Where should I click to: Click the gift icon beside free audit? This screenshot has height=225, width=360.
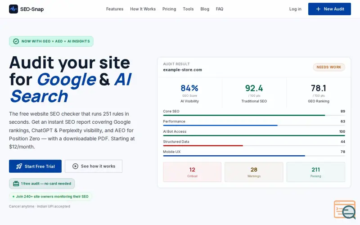[16, 184]
